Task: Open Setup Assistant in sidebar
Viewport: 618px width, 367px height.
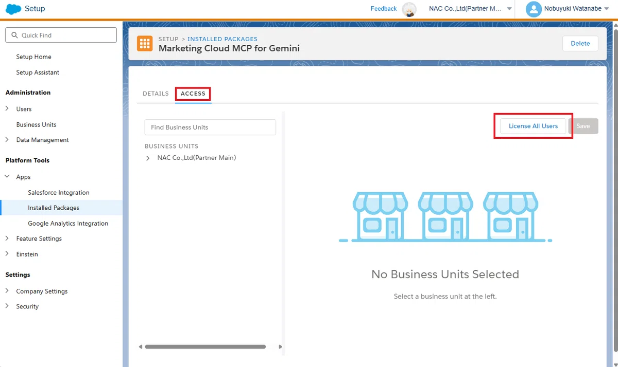Action: click(38, 72)
